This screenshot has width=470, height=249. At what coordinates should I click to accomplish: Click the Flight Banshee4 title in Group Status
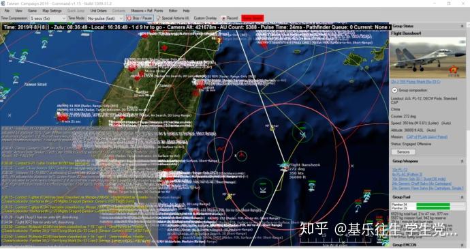[x=405, y=33]
